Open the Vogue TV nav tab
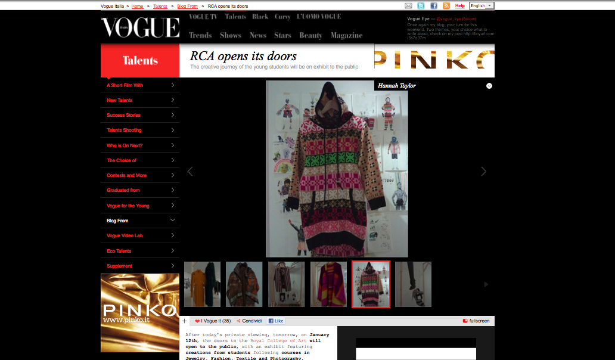615x360 pixels. [x=203, y=17]
